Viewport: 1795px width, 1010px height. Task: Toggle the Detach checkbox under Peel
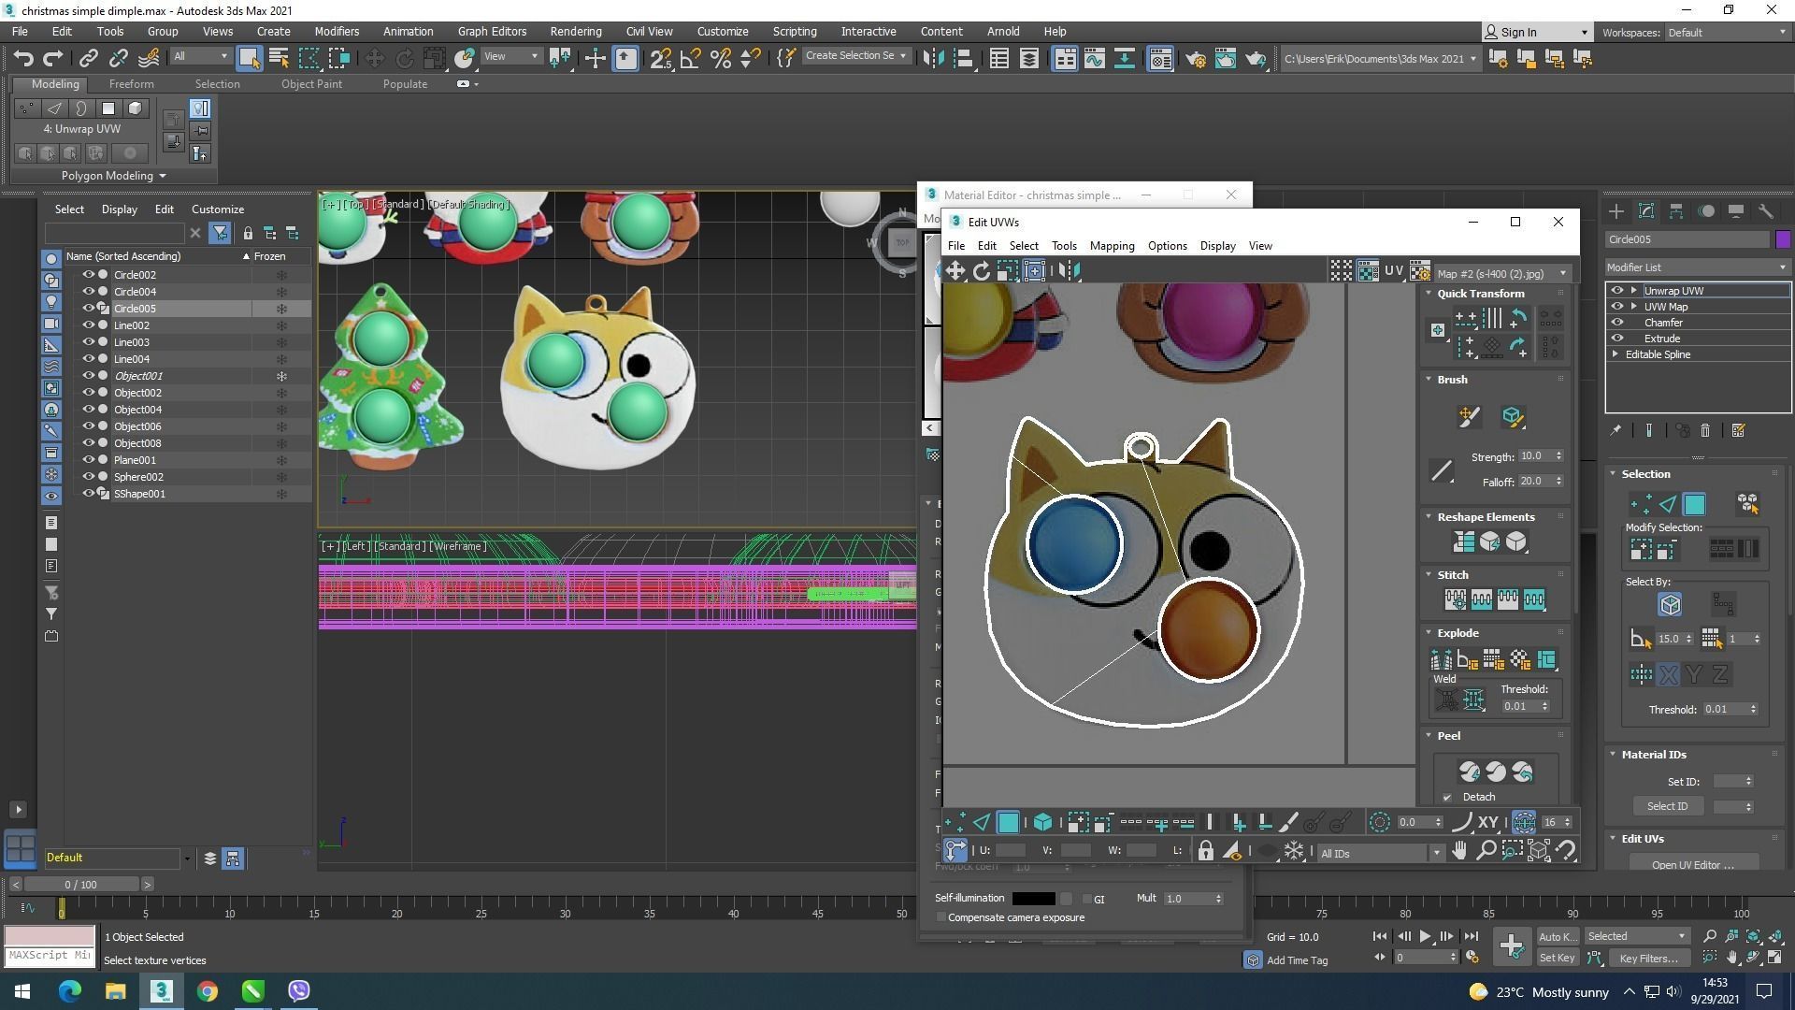(x=1447, y=798)
